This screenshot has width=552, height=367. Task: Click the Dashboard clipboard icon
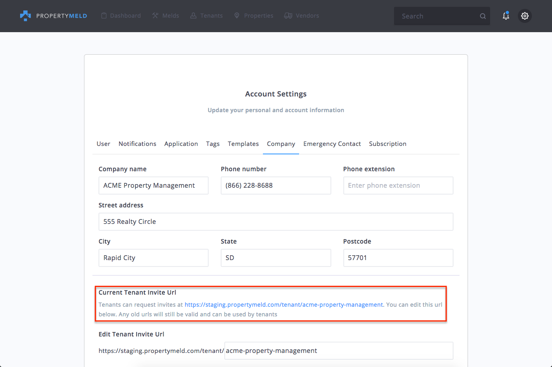pyautogui.click(x=104, y=16)
